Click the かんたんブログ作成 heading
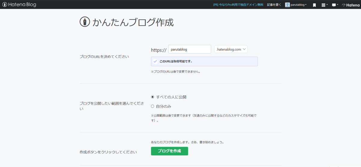Image resolution: width=361 pixels, height=167 pixels. tap(133, 22)
